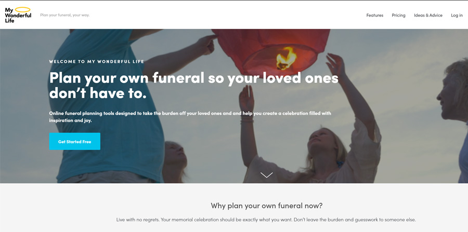The height and width of the screenshot is (232, 468).
Task: Click the 'Live with no regrets' sentence
Action: pos(266,220)
